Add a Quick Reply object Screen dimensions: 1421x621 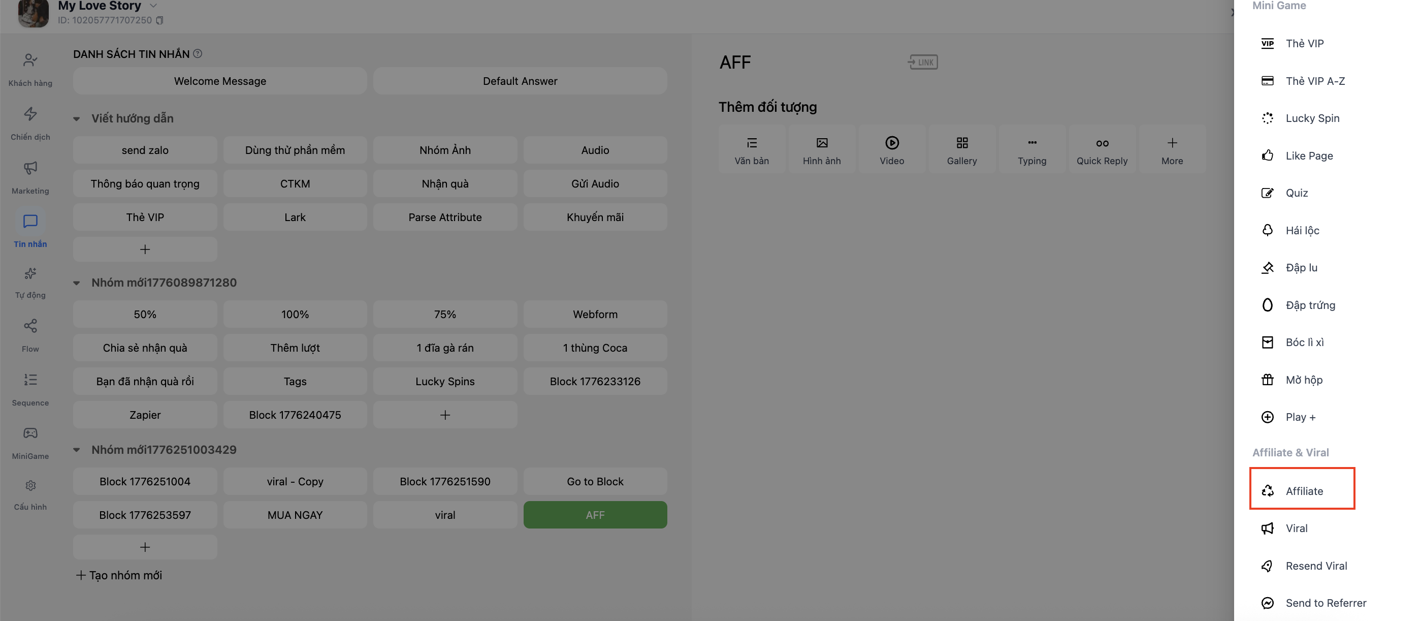click(x=1102, y=149)
